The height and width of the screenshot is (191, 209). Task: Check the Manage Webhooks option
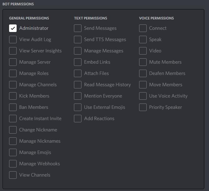coord(13,164)
